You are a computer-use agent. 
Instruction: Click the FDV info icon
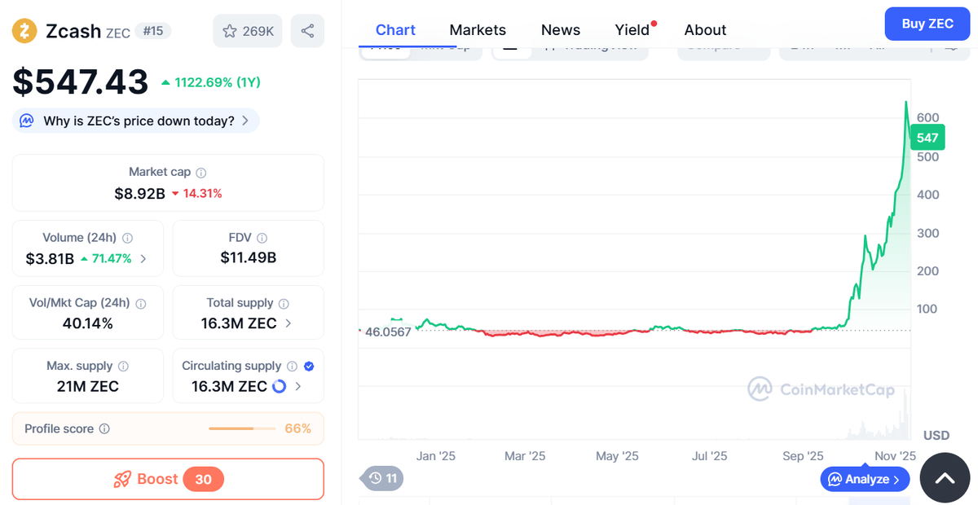262,238
